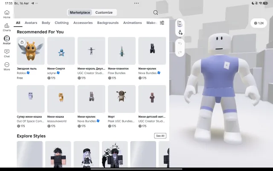The image size is (273, 171).
Task: Open Charts from the sidebar
Action: [x=7, y=27]
